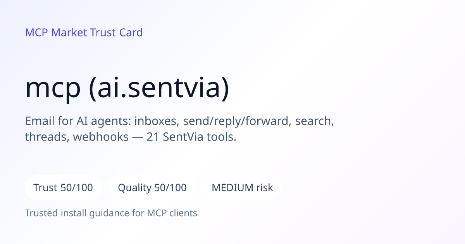Select the Trust 50/100 badge
Image resolution: width=465 pixels, height=244 pixels.
click(x=63, y=188)
